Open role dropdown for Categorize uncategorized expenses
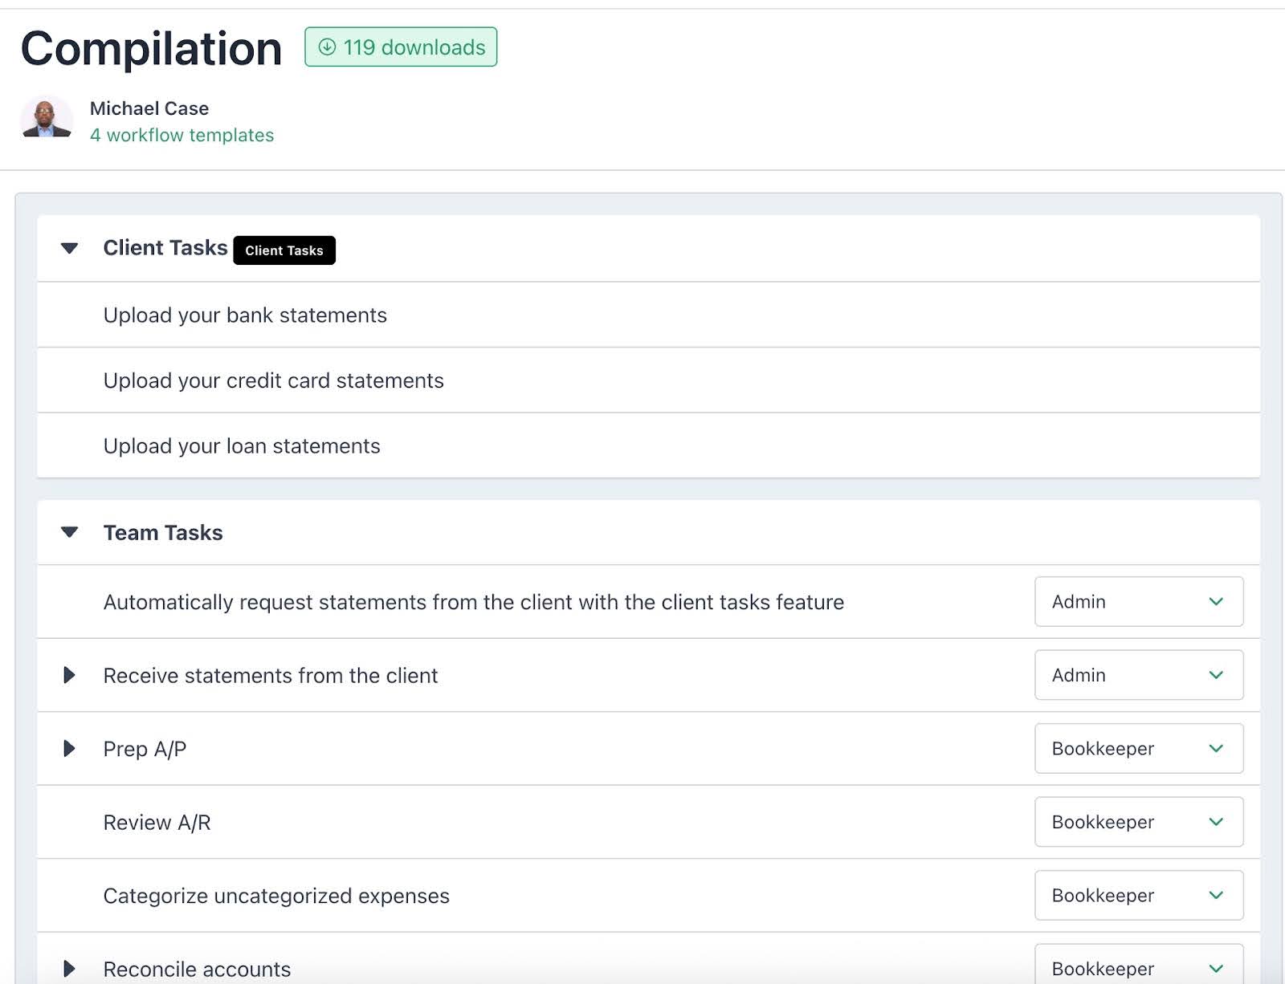This screenshot has height=984, width=1285. click(1138, 896)
